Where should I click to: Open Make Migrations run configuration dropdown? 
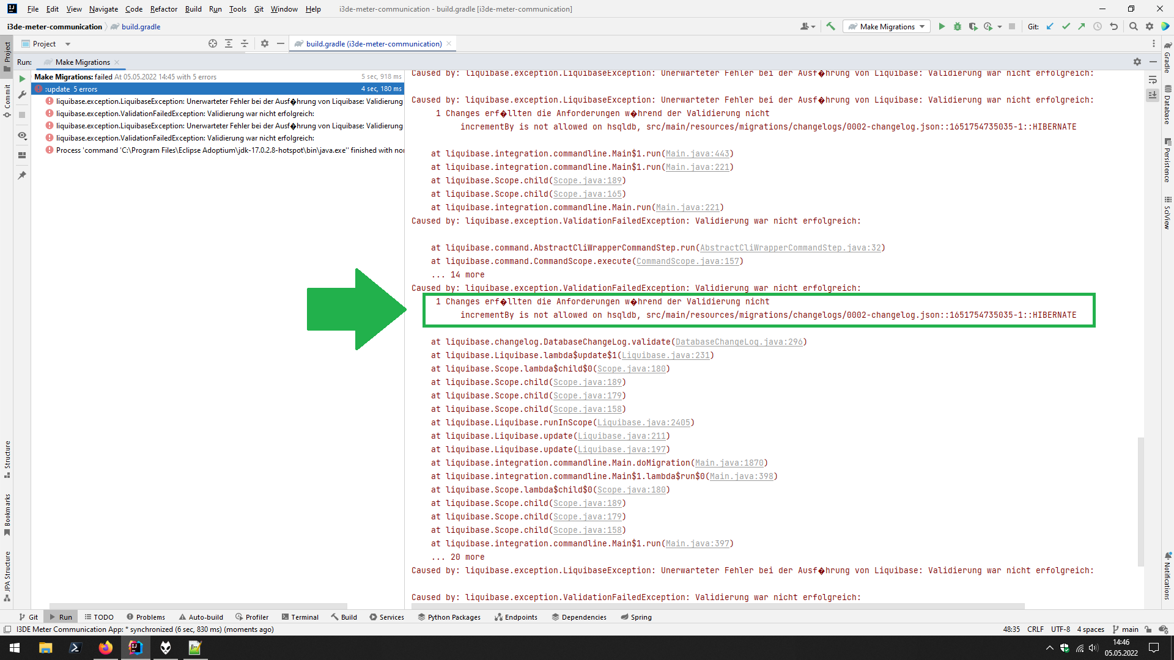tap(887, 26)
